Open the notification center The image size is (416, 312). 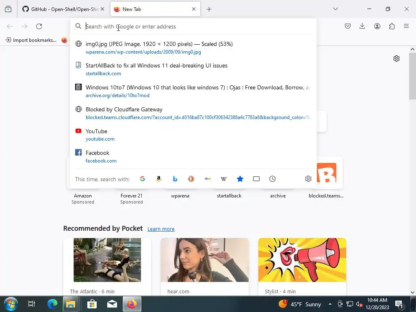click(x=399, y=304)
